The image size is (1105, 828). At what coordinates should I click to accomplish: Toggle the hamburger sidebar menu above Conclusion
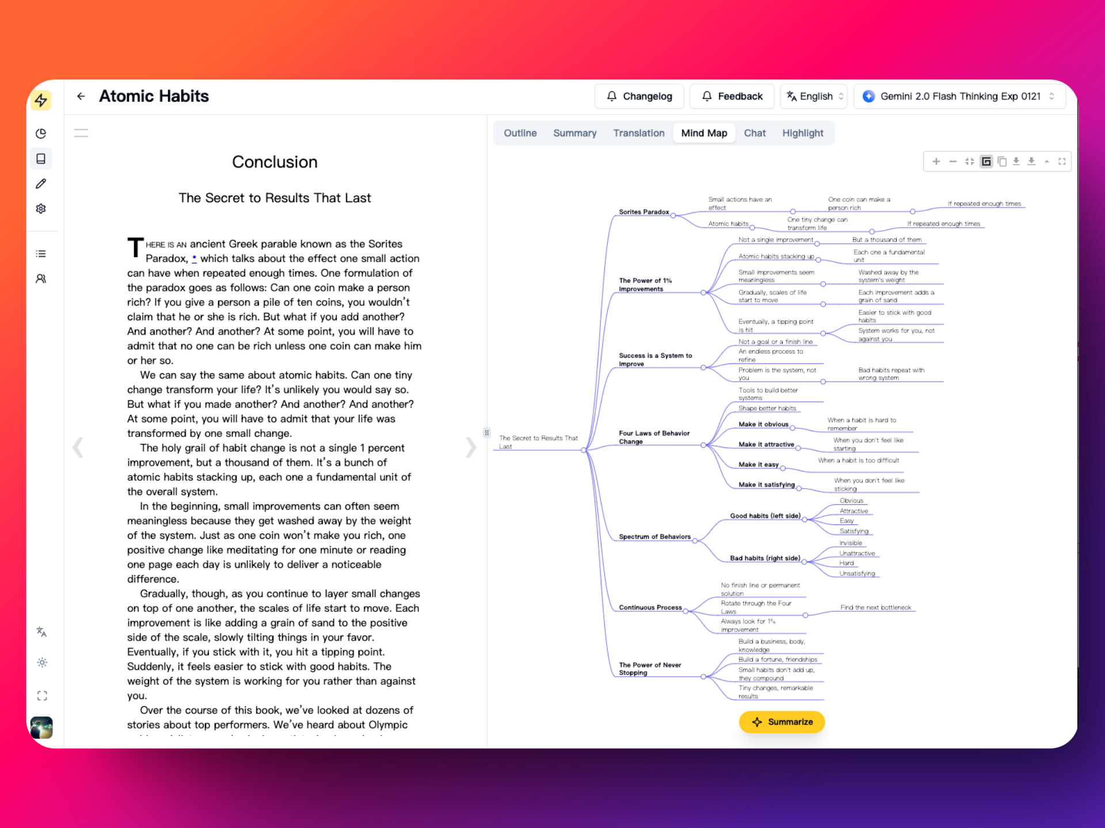coord(81,133)
